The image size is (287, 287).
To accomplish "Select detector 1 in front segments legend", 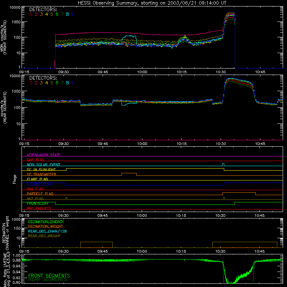I will pos(31,14).
